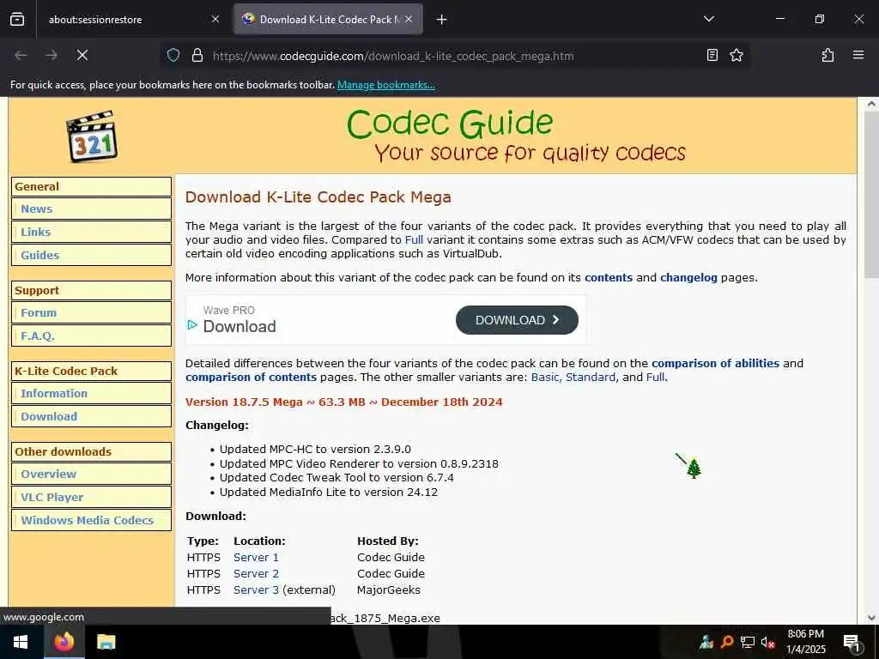879x659 pixels.
Task: Open Firefox View icon in tab bar
Action: 17,20
